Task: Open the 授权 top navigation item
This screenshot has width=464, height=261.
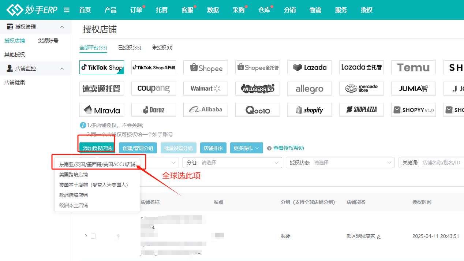Action: [367, 10]
